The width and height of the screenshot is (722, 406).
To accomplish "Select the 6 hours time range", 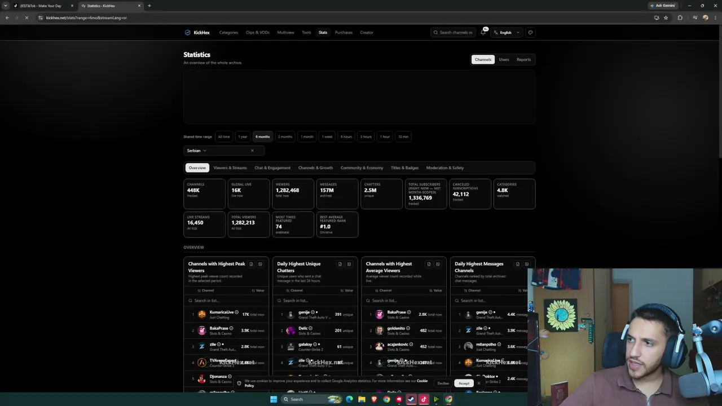I will click(346, 136).
